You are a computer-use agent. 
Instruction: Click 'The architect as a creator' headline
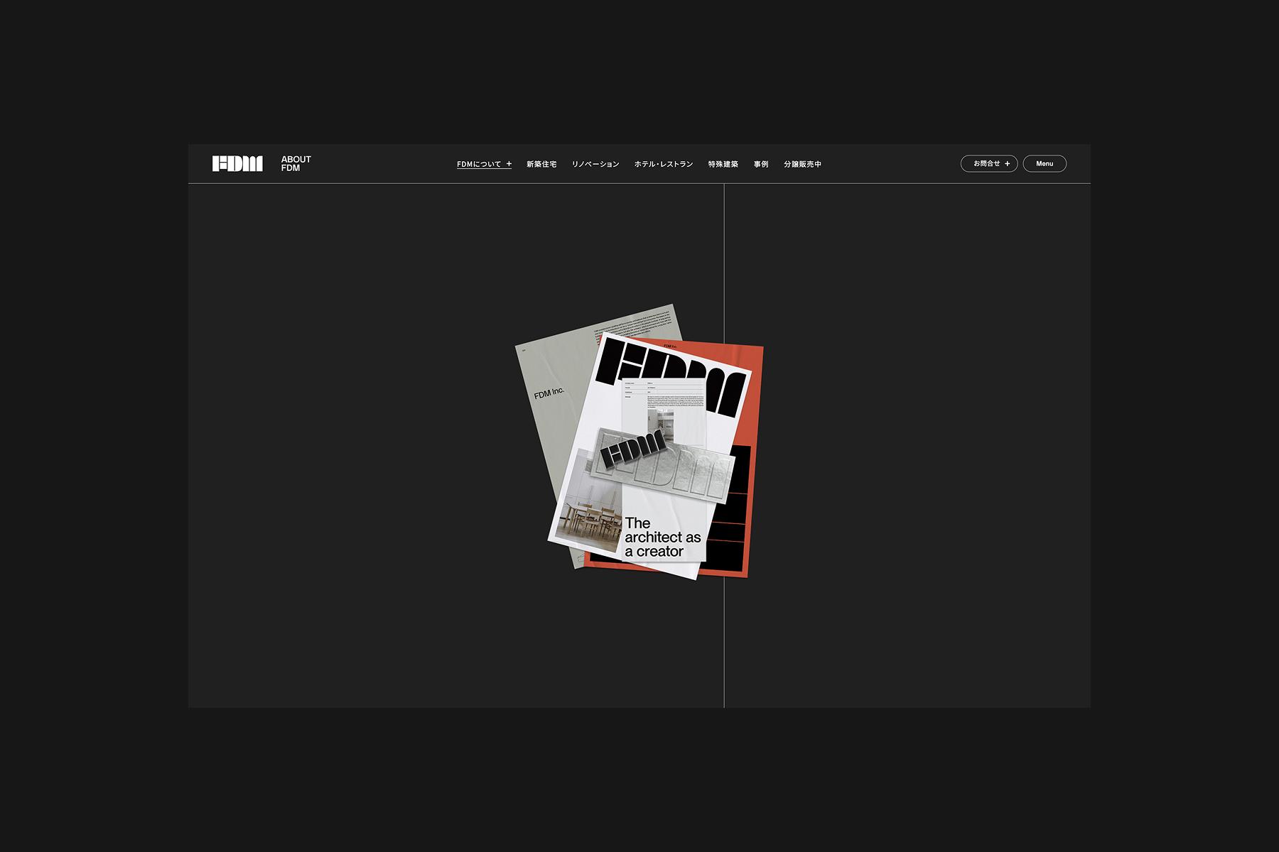point(662,537)
